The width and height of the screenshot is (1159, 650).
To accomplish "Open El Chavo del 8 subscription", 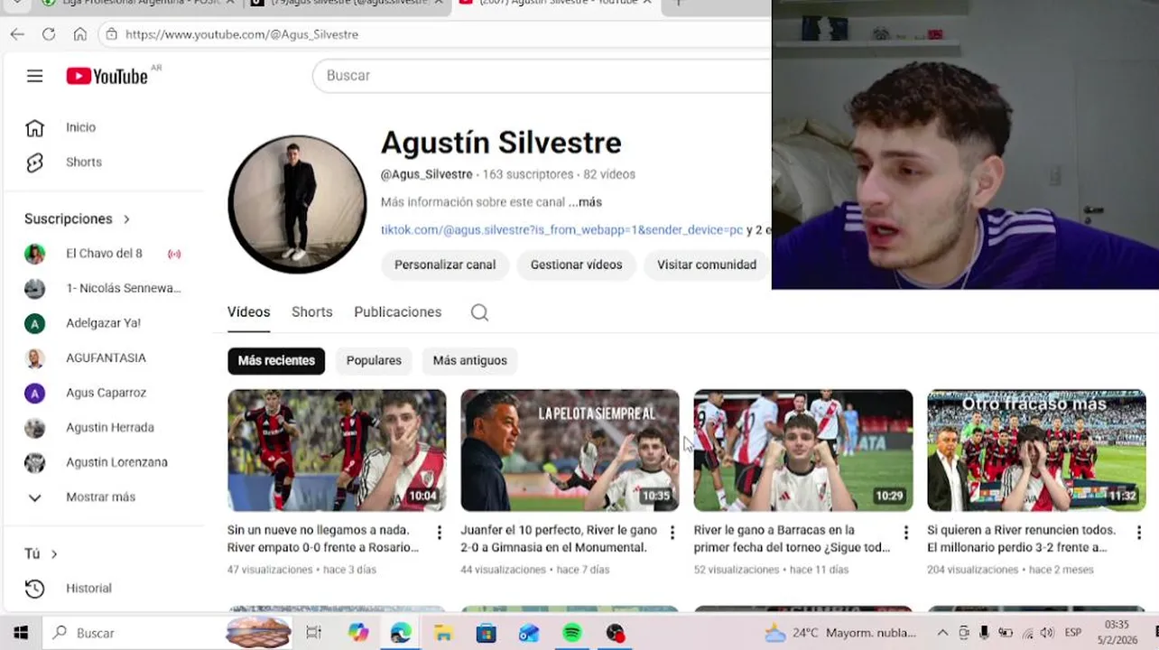I will pyautogui.click(x=104, y=254).
